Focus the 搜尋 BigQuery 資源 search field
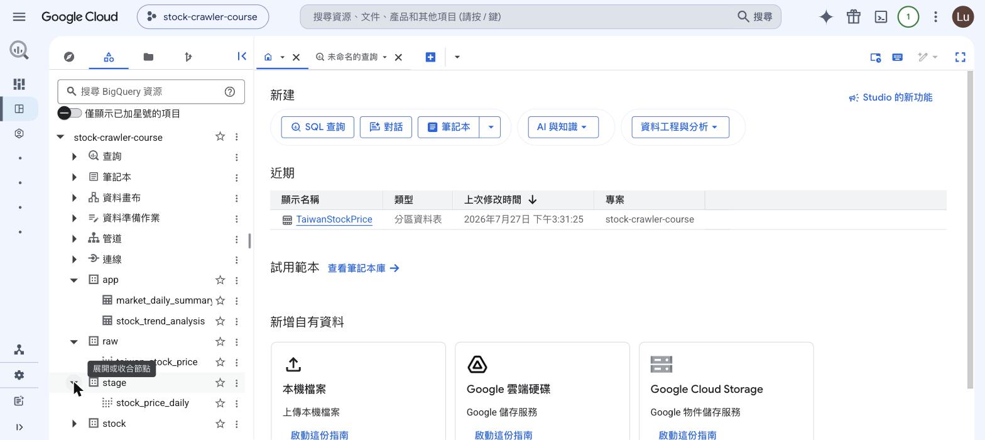Screen dimensions: 985x440 pyautogui.click(x=151, y=92)
